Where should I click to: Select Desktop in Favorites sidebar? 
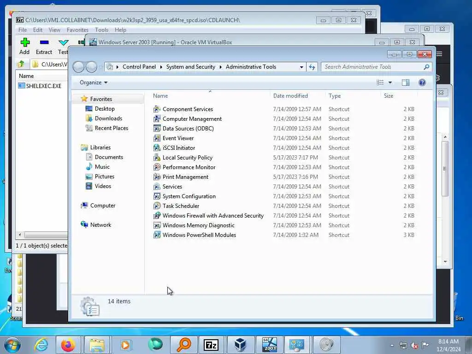point(105,109)
